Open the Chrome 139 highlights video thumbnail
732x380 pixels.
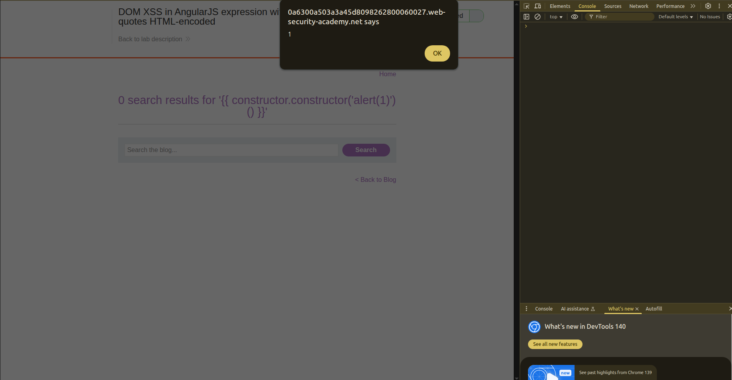551,372
